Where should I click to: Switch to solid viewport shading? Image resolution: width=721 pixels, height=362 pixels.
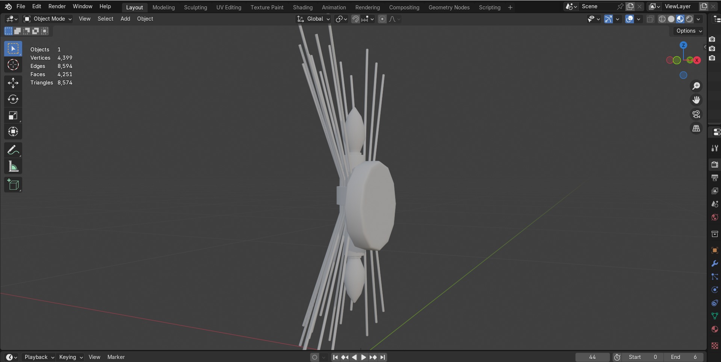click(x=671, y=19)
